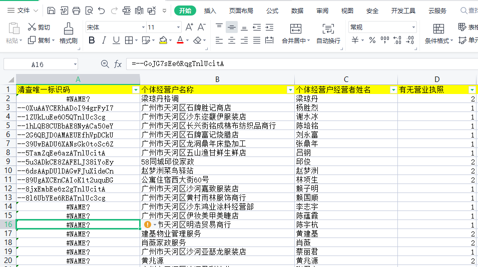The image size is (478, 267).
Task: Toggle Italic formatting
Action: (104, 40)
